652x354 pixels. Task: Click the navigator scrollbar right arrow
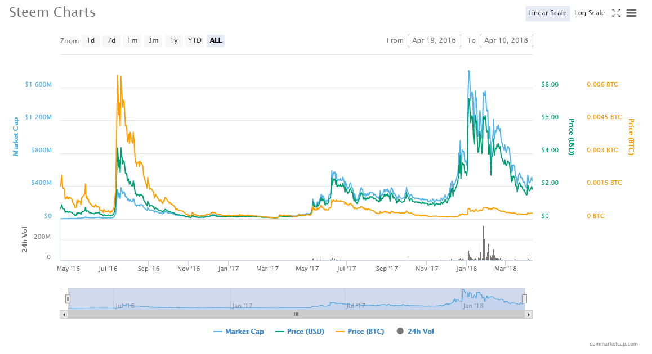[529, 315]
